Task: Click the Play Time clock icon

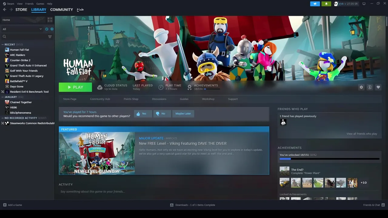Action: click(161, 87)
